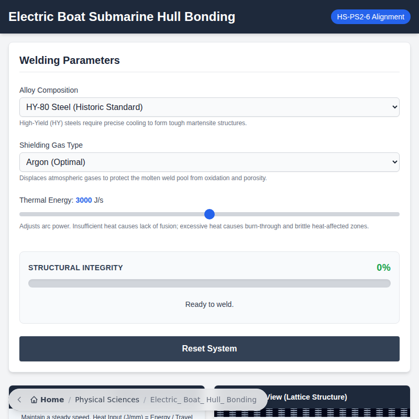
Task: Click the 3000 J/s thermal energy value
Action: pos(84,200)
